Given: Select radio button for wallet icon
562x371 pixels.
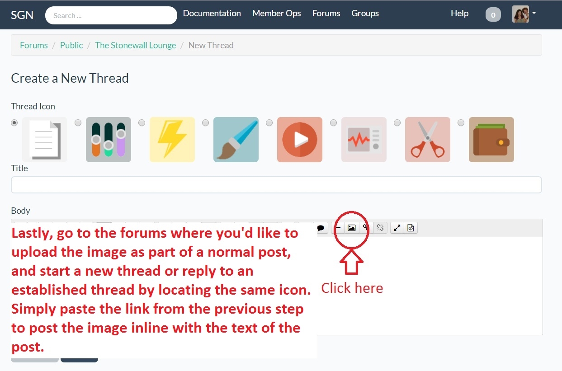Looking at the screenshot, I should [461, 122].
